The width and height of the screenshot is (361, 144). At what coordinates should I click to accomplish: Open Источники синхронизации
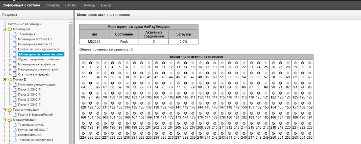[37, 84]
